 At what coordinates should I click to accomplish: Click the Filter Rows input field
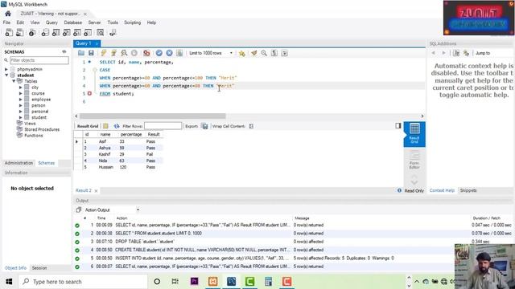(x=163, y=126)
